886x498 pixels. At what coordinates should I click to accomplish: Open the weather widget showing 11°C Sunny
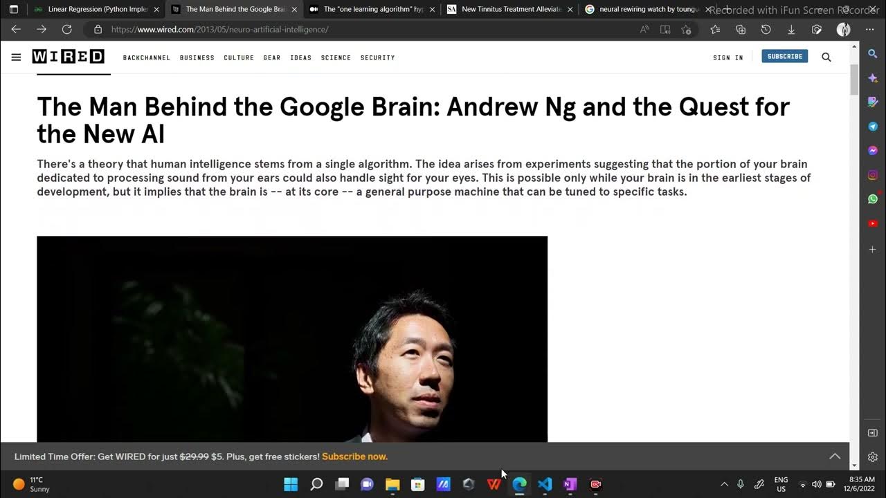[32, 484]
